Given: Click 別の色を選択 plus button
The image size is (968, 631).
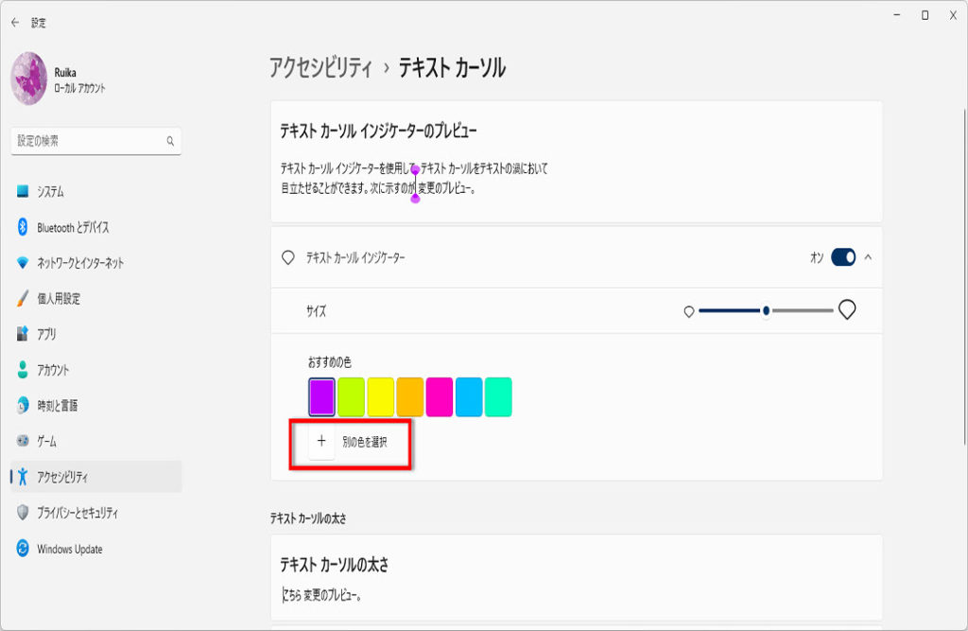Looking at the screenshot, I should pyautogui.click(x=321, y=441).
